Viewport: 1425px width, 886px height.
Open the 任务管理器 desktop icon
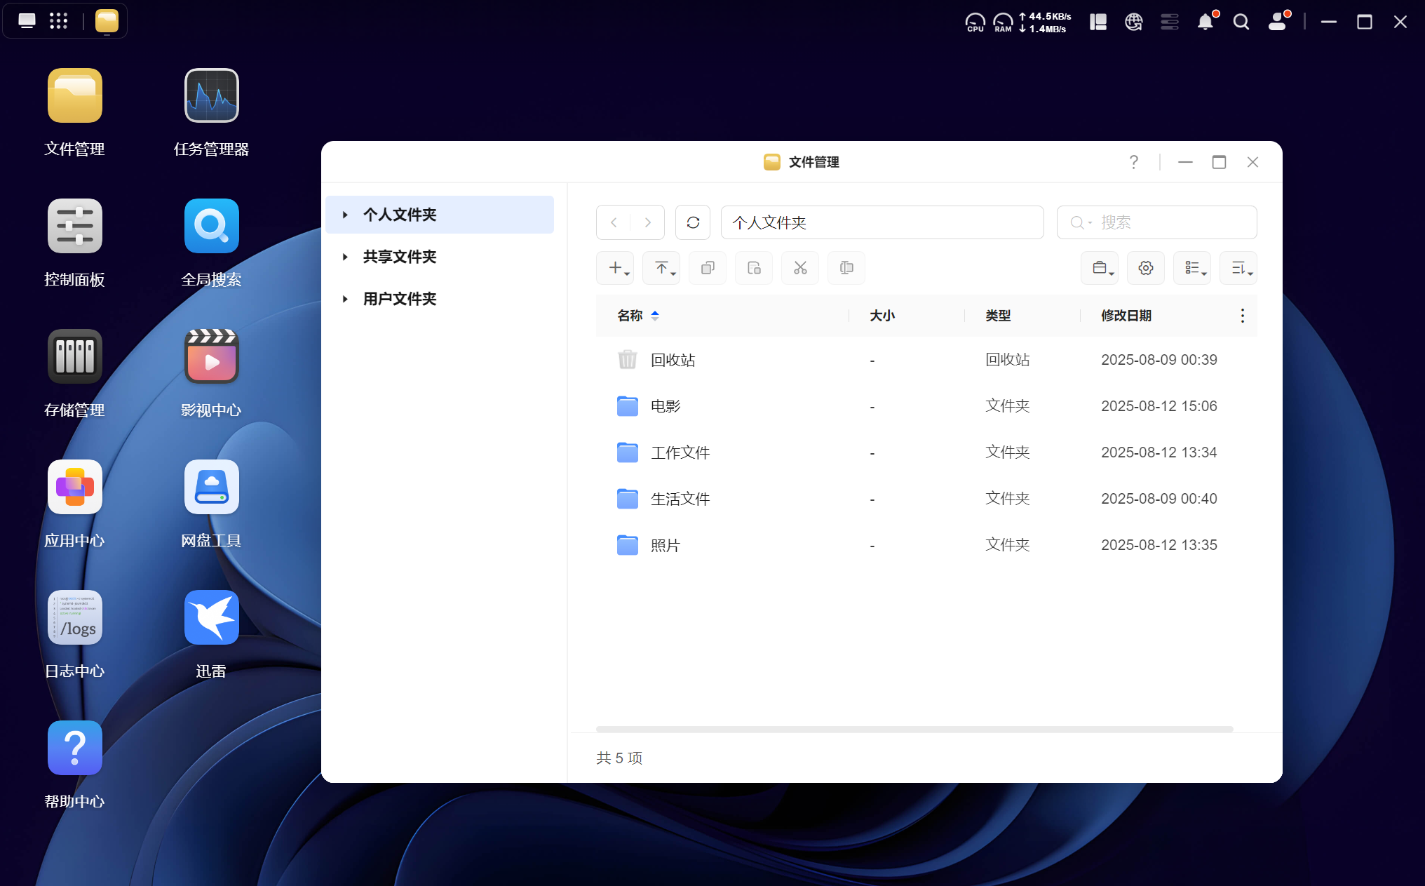(211, 95)
